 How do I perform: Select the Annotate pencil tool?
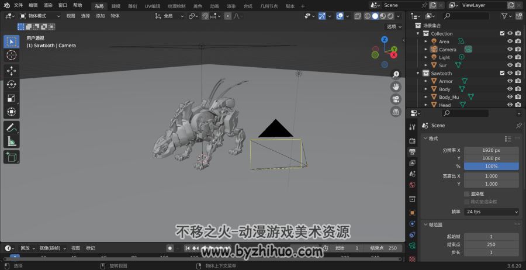(x=12, y=128)
